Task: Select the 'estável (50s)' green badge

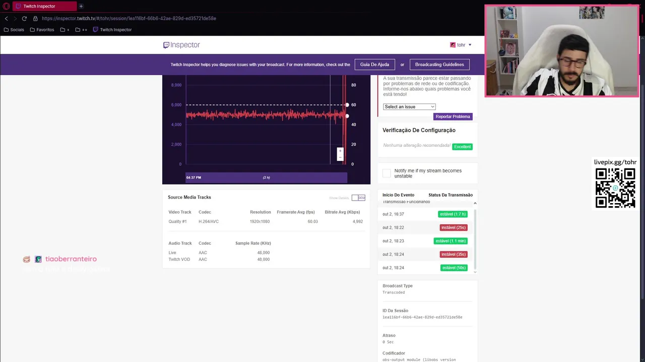Action: (x=454, y=268)
